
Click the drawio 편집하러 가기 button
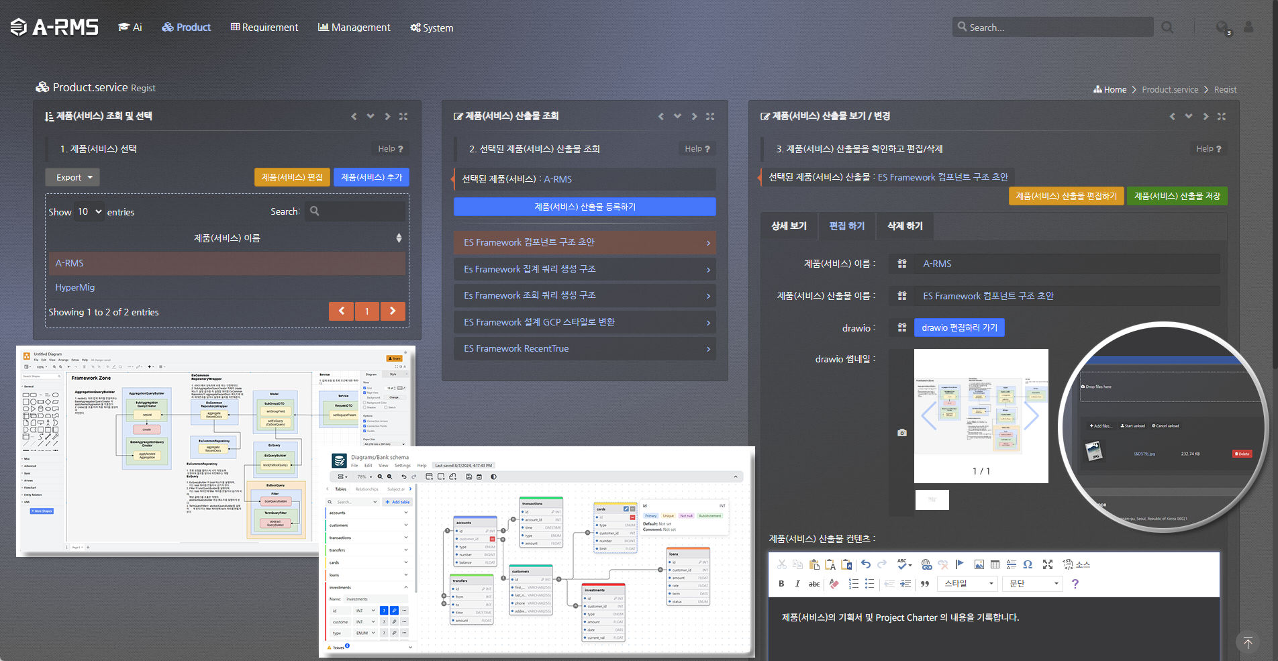tap(959, 327)
